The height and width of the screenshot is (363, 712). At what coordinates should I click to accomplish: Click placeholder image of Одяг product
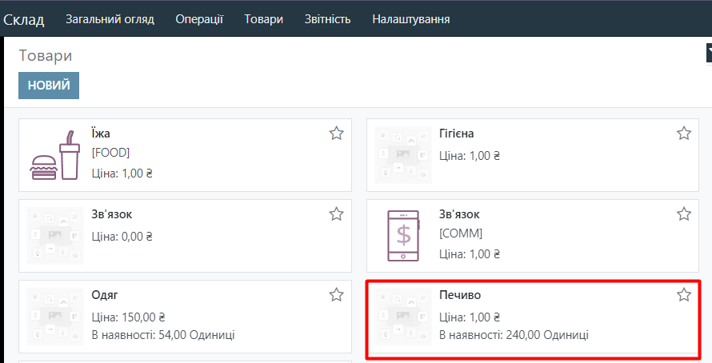[55, 317]
